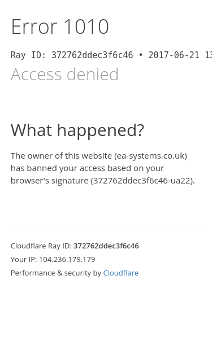The width and height of the screenshot is (212, 354).
Task: Click the horizontal divider line above footer
Action: coord(106,229)
